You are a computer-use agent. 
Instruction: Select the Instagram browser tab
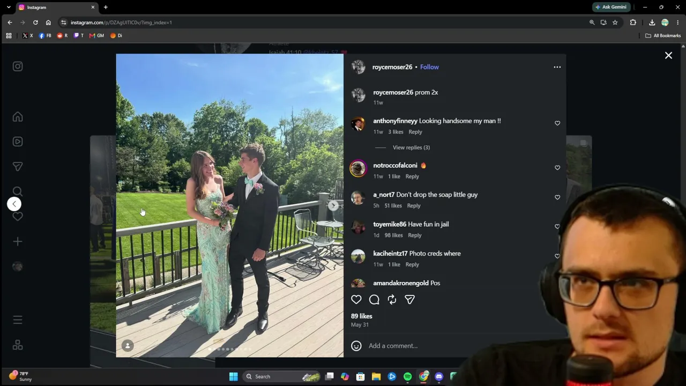click(x=56, y=8)
